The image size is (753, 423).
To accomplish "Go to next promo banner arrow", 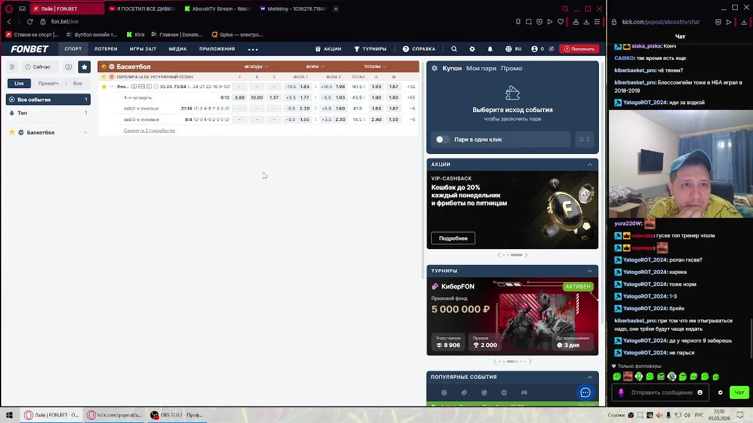I will point(526,255).
